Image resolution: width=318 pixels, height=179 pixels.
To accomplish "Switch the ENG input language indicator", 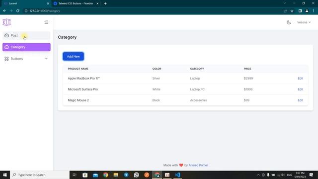I will click(289, 175).
